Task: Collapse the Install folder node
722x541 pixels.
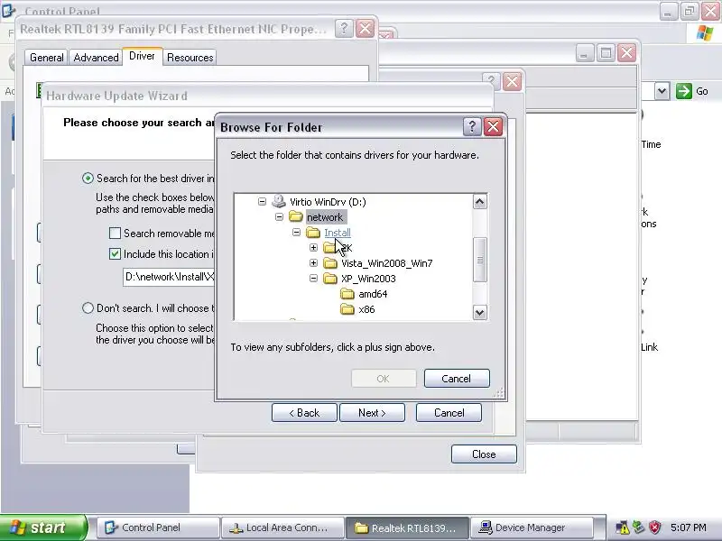Action: point(296,233)
